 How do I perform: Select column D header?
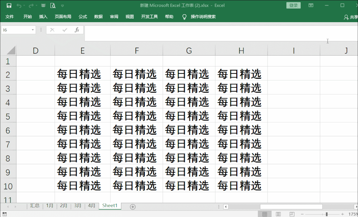(x=35, y=50)
